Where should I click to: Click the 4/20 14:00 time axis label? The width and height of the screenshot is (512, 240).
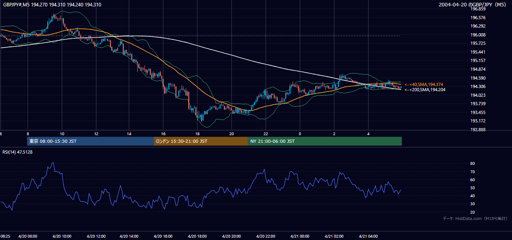(130, 236)
